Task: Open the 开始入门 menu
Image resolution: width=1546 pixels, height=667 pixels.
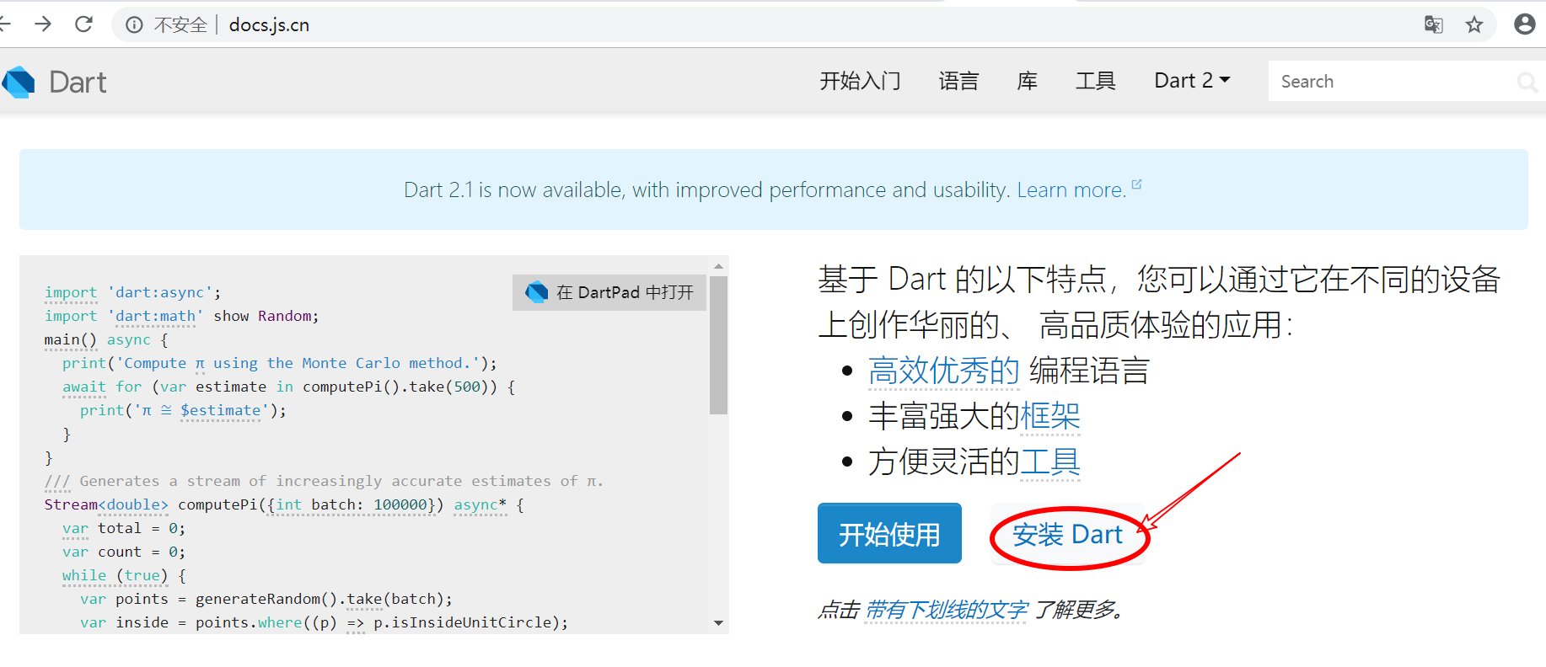Action: 860,81
